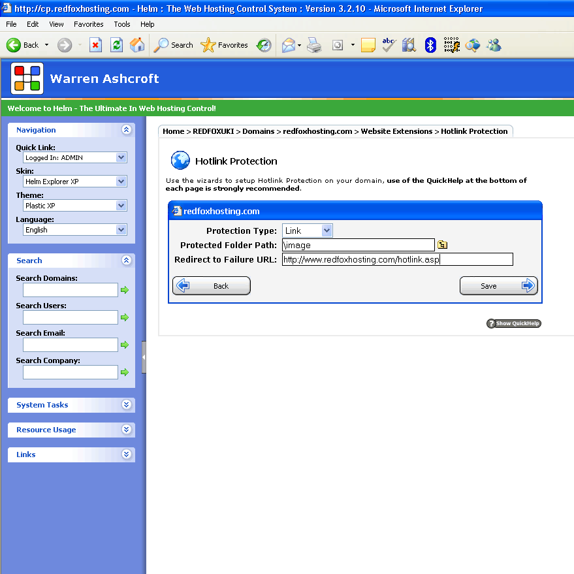574x574 pixels.
Task: Click the Research books icon
Action: pyautogui.click(x=409, y=46)
